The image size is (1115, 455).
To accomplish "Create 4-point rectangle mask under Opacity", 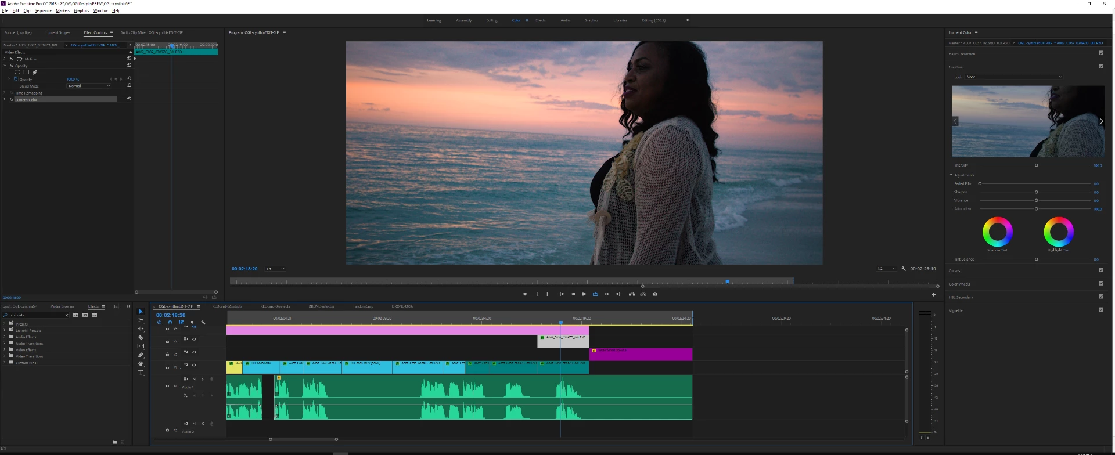I will [x=26, y=73].
